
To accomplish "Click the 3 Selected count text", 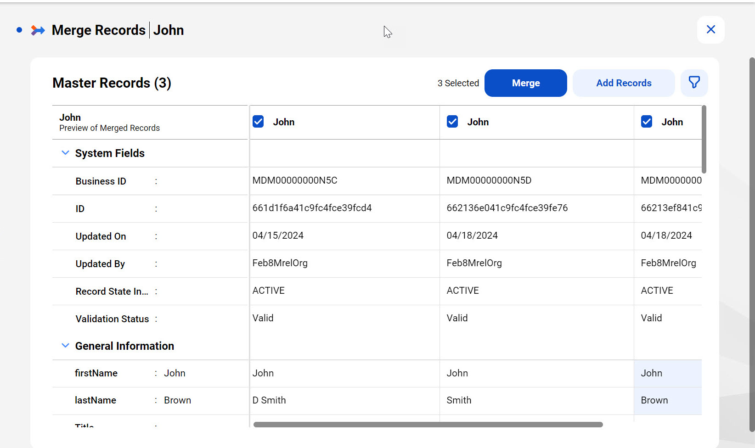I will coord(458,83).
